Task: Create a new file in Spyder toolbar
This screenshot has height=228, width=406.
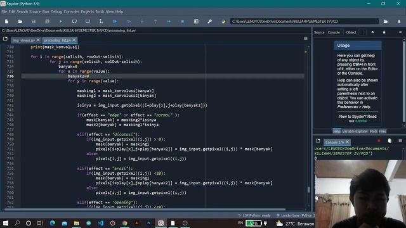Action: [7, 22]
